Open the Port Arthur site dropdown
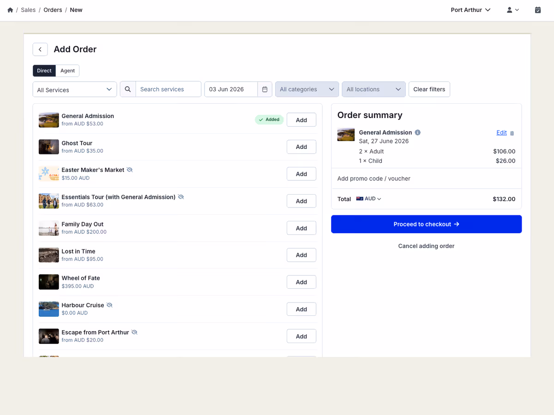The width and height of the screenshot is (554, 415). tap(470, 10)
